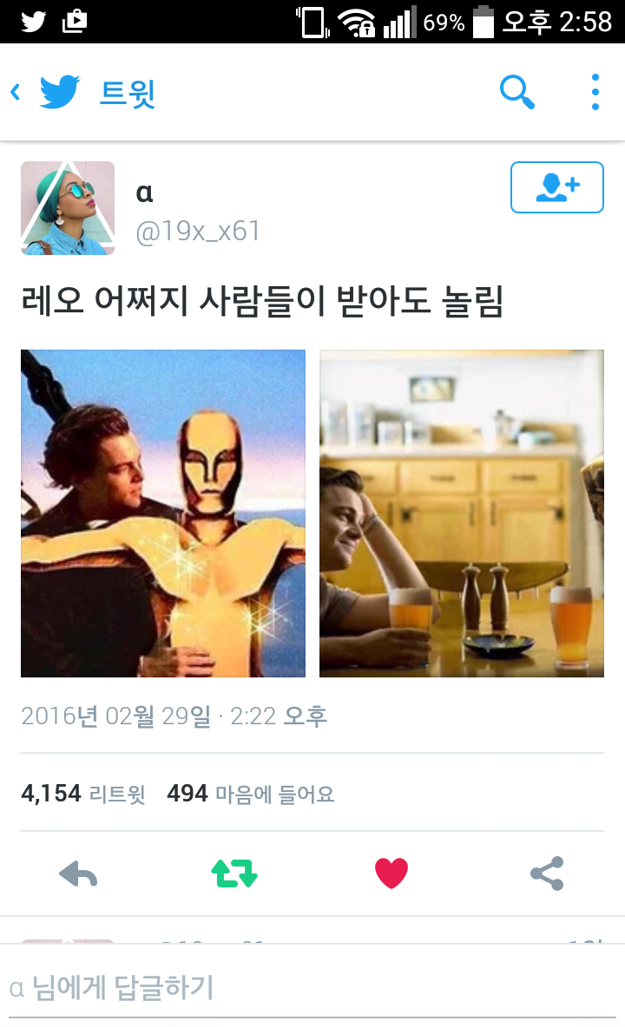Open the @19x_x61 username handle
The image size is (625, 1027).
(198, 232)
